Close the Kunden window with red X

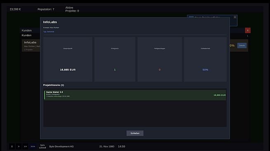click(248, 31)
